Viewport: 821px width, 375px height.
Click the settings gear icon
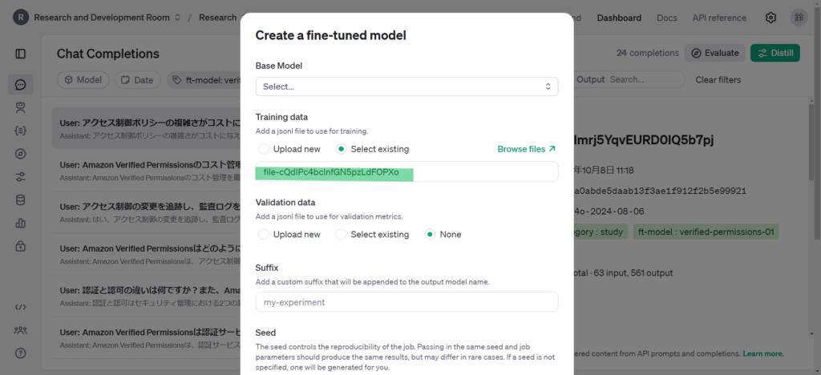coord(770,18)
